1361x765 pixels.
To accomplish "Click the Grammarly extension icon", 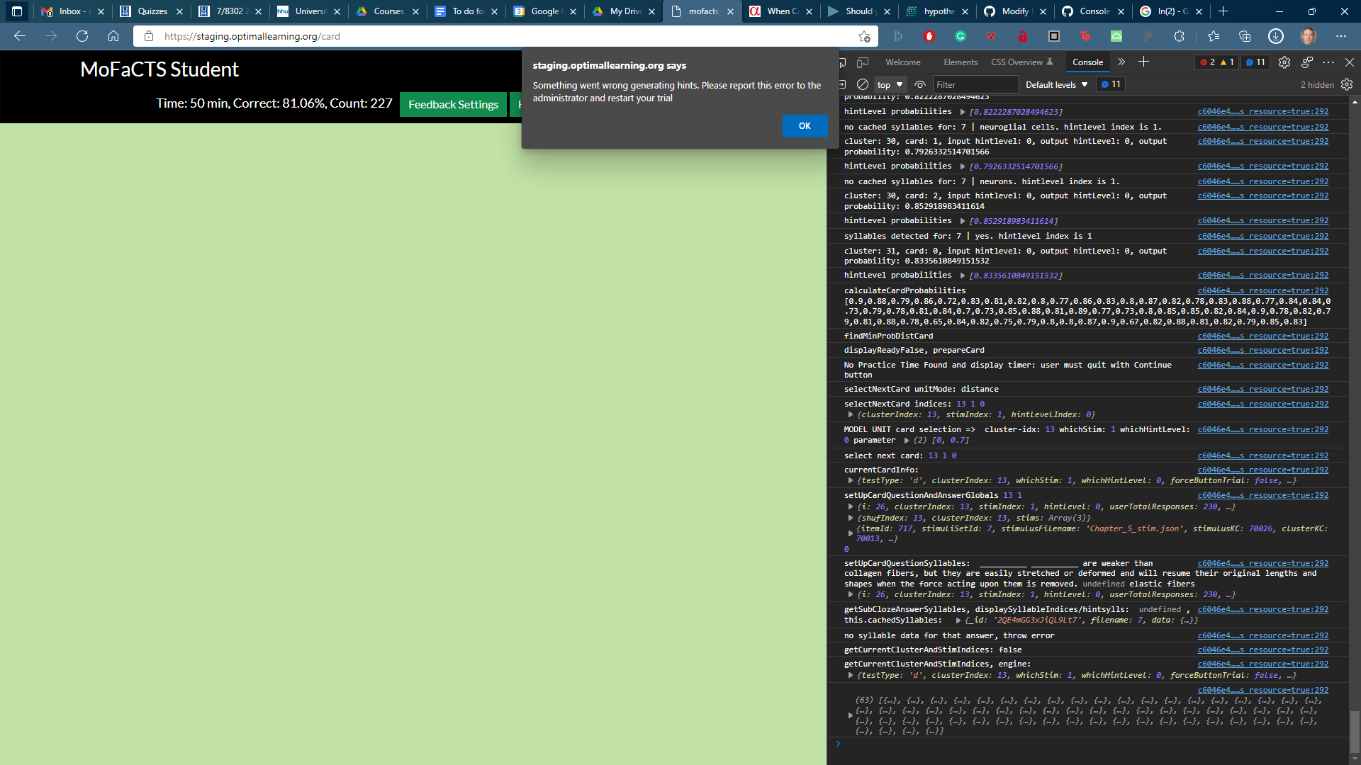I will click(961, 36).
